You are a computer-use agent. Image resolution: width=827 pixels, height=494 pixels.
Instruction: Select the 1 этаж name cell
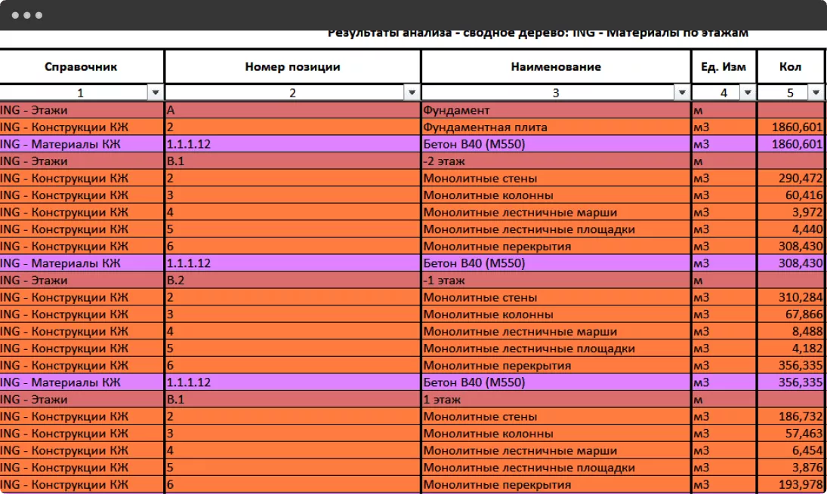(556, 400)
